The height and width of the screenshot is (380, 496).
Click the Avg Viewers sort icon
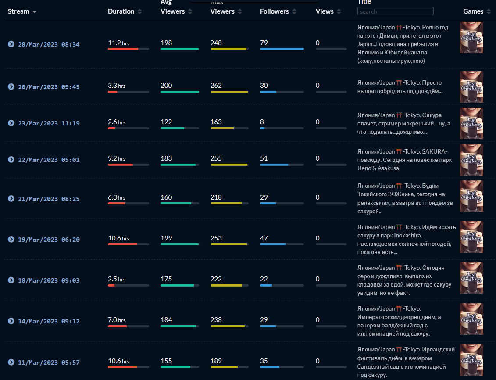190,11
